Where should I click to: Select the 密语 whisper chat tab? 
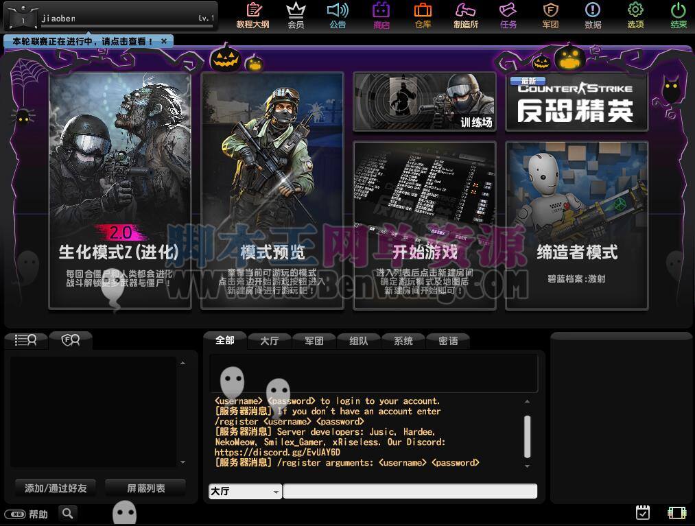pyautogui.click(x=448, y=341)
